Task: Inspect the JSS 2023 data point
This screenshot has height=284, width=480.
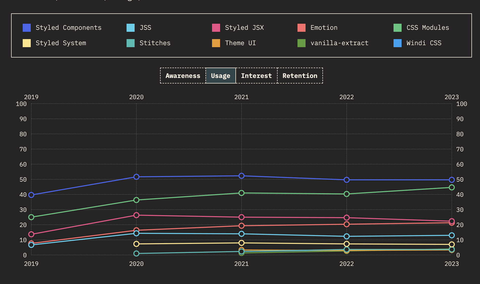Action: [452, 235]
